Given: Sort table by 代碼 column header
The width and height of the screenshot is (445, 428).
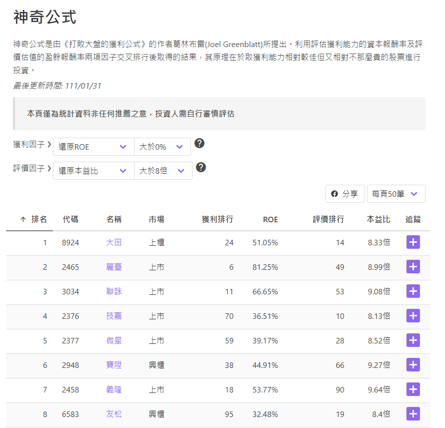Looking at the screenshot, I should pos(70,219).
